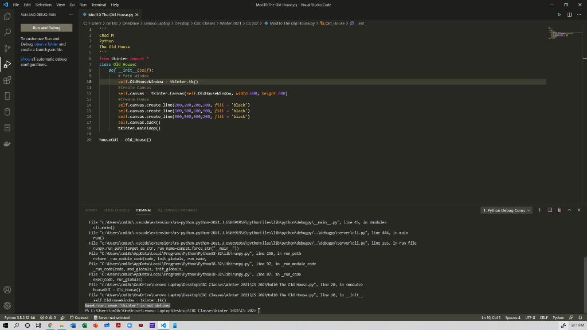Switch to the Output panel tab
The width and height of the screenshot is (587, 330).
(91, 210)
